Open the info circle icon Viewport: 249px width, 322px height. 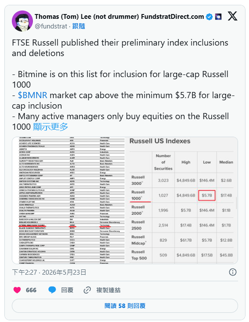(x=233, y=272)
